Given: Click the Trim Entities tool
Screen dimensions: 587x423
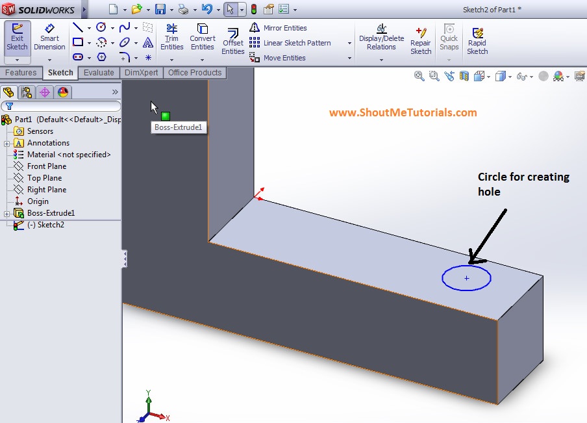Looking at the screenshot, I should pyautogui.click(x=172, y=37).
